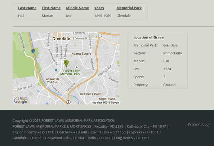Click the blue transit station icon on map
Image resolution: width=214 pixels, height=146 pixels.
click(x=56, y=70)
